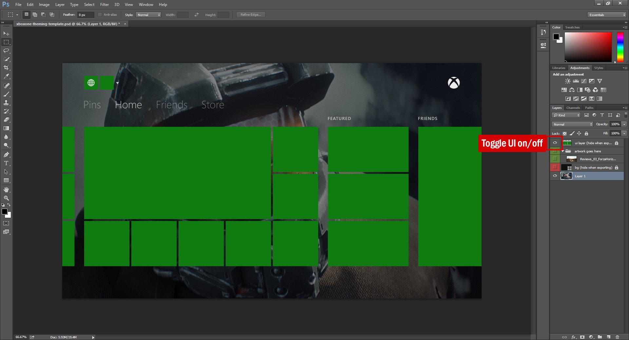Switch to the Channels tab
The image size is (629, 340).
pyautogui.click(x=573, y=108)
